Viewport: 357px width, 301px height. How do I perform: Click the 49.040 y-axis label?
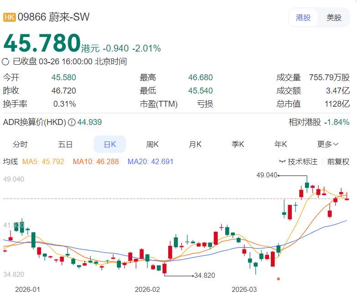(x=14, y=179)
